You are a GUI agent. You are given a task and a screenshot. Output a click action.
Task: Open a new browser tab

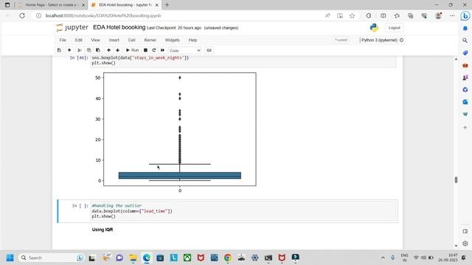(167, 5)
